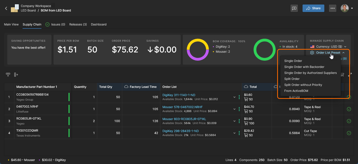Viewport: 358px width, 164px height.
Task: Click the expand fullscreen arrows icon
Action: [350, 75]
